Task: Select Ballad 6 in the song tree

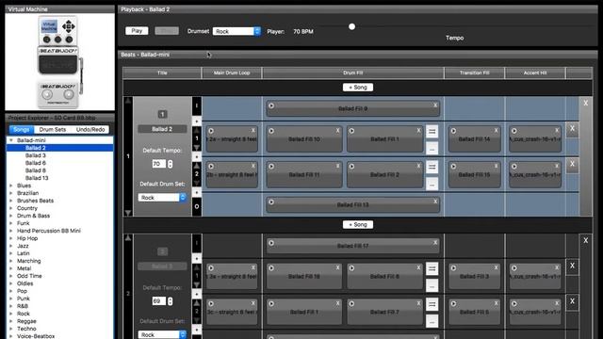Action: [x=36, y=163]
